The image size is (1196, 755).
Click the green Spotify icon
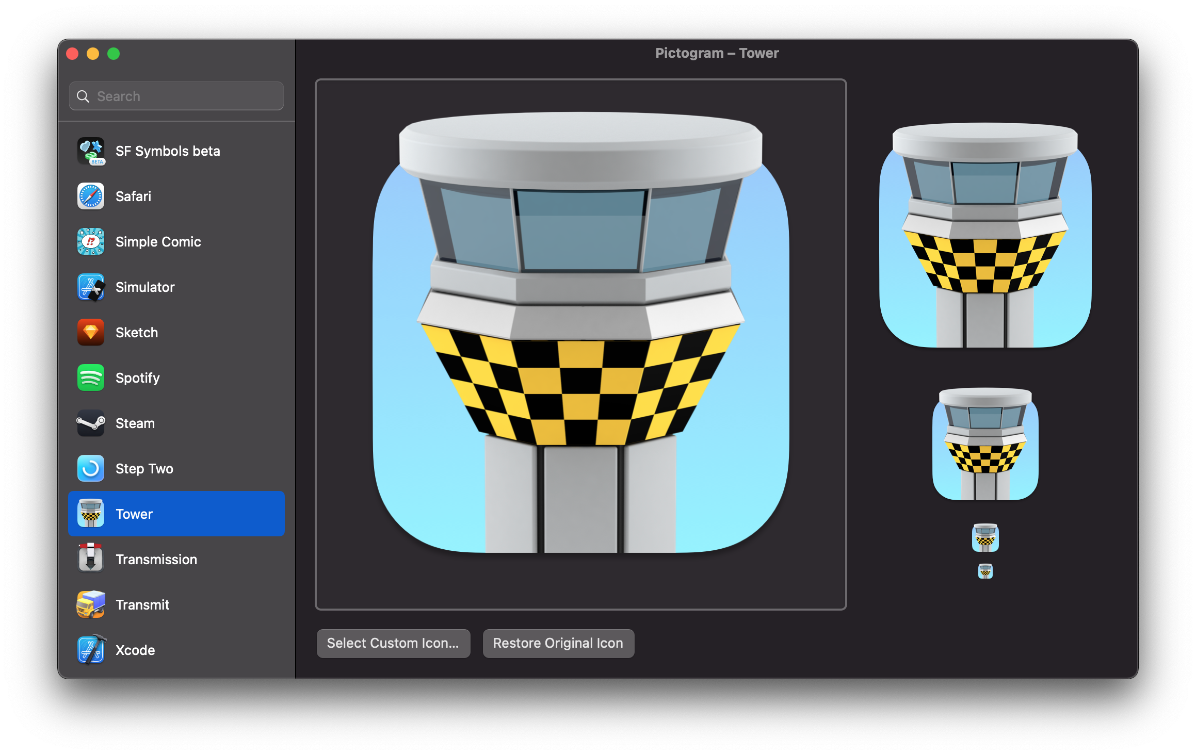click(91, 378)
